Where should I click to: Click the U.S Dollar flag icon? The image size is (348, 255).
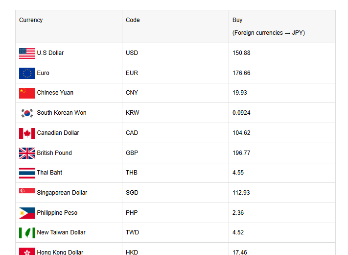point(27,53)
